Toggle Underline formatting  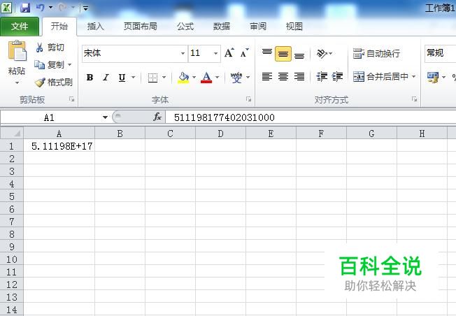pyautogui.click(x=122, y=78)
